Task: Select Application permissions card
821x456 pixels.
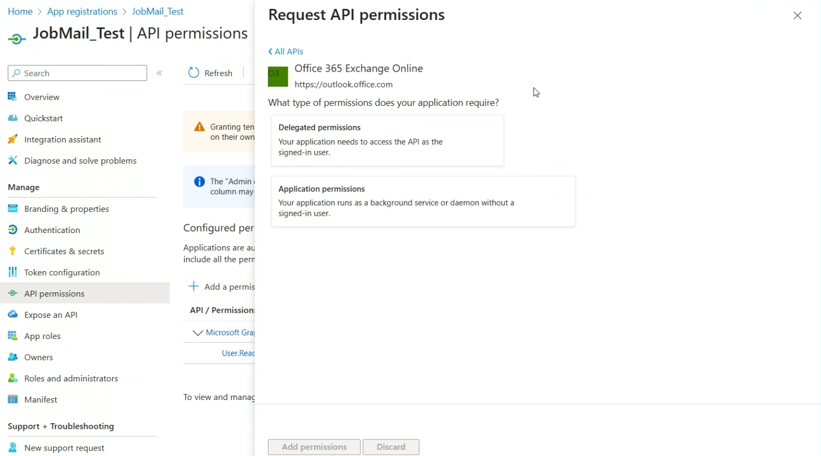Action: (x=423, y=201)
